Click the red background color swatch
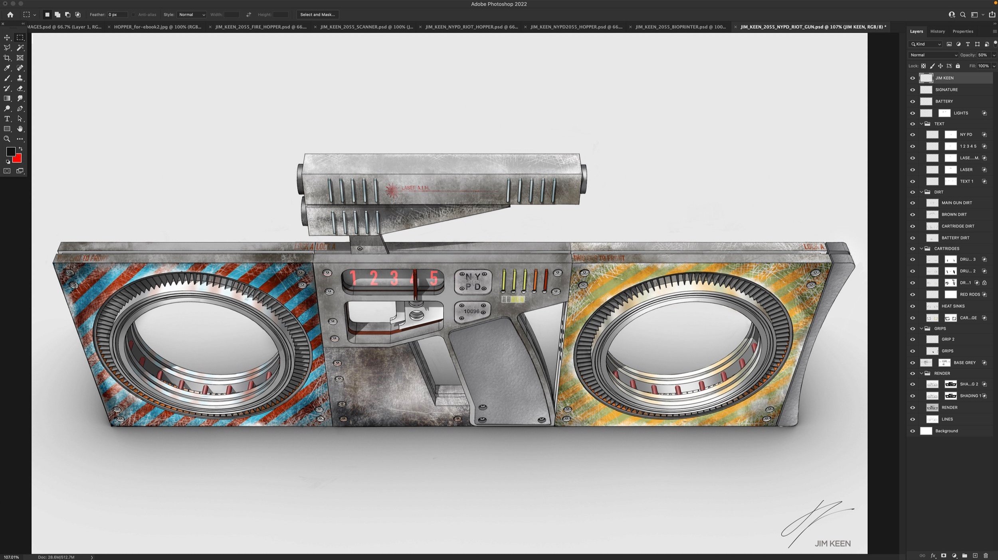998x560 pixels. tap(18, 159)
